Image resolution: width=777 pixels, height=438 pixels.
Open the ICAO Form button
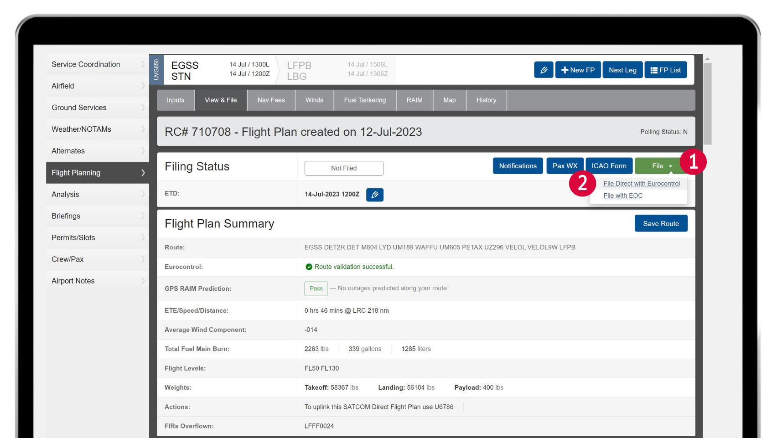pos(609,166)
